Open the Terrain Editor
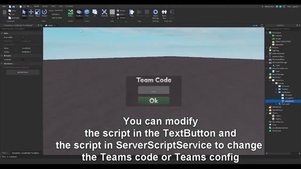The height and width of the screenshot is (169, 301). [71, 13]
